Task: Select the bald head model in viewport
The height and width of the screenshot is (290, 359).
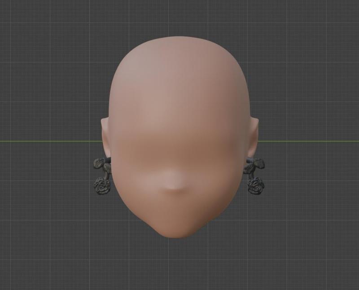Action: (x=179, y=137)
